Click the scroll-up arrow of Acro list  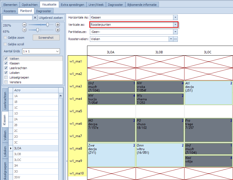[60, 96]
